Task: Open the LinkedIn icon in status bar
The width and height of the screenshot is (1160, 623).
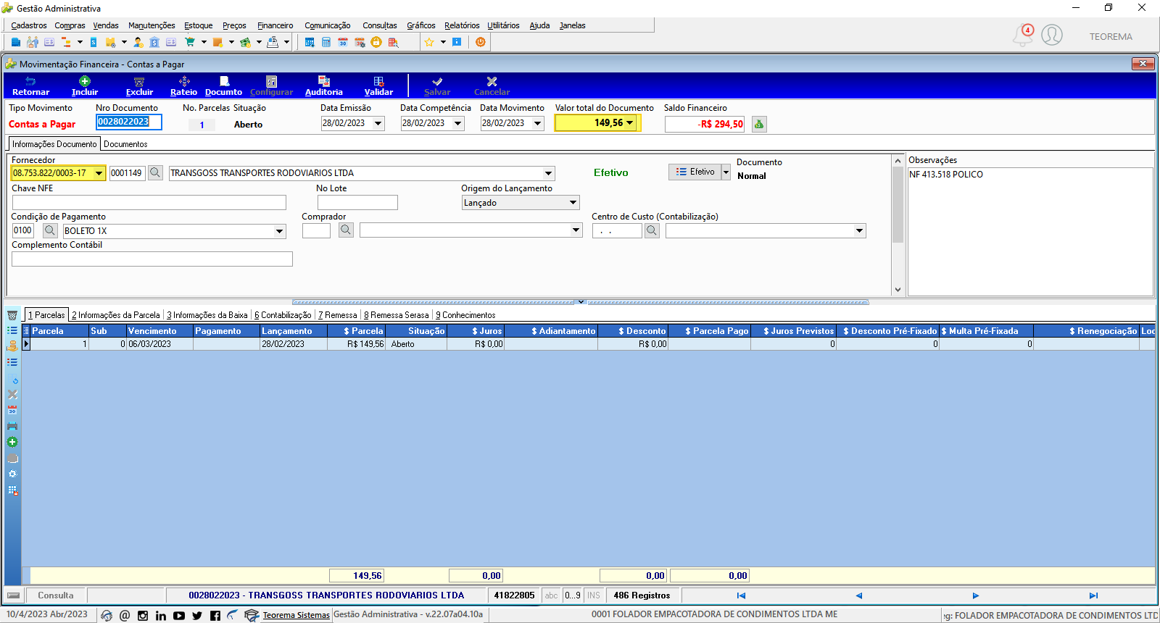Action: point(161,616)
